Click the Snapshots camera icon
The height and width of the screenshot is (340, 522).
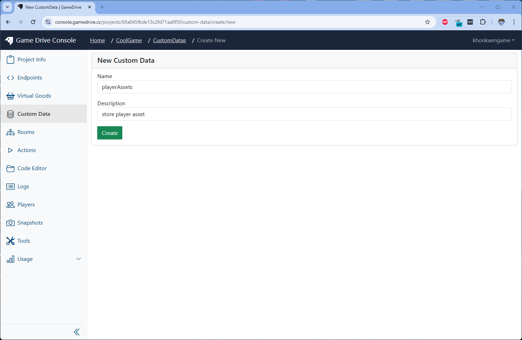10,223
